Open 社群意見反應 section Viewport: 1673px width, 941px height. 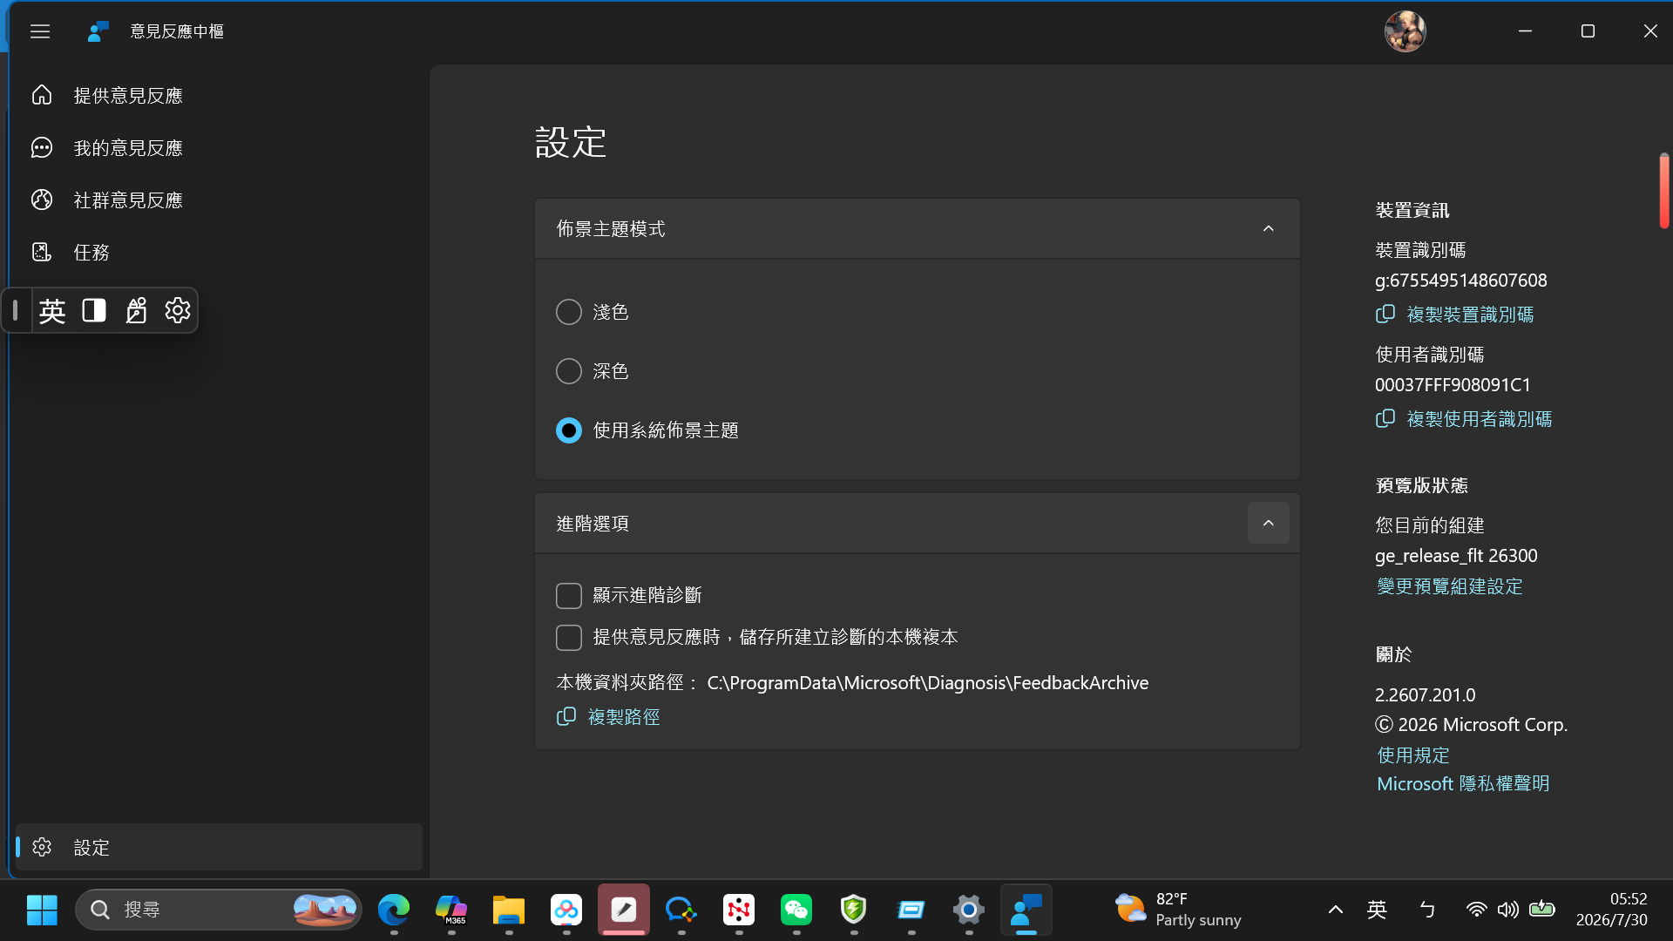219,200
